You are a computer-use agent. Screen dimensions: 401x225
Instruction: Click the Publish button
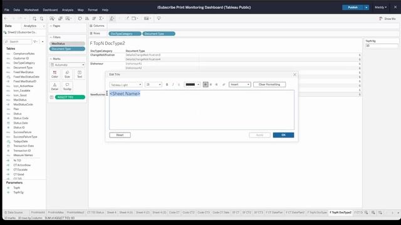pyautogui.click(x=353, y=7)
